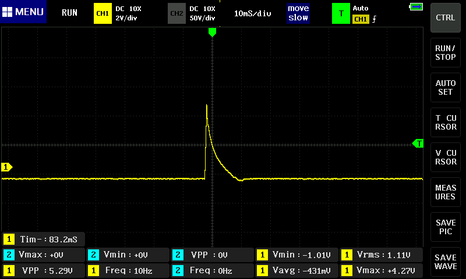Click the trigger level marker on right edge
This screenshot has height=279, width=466.
click(x=418, y=143)
